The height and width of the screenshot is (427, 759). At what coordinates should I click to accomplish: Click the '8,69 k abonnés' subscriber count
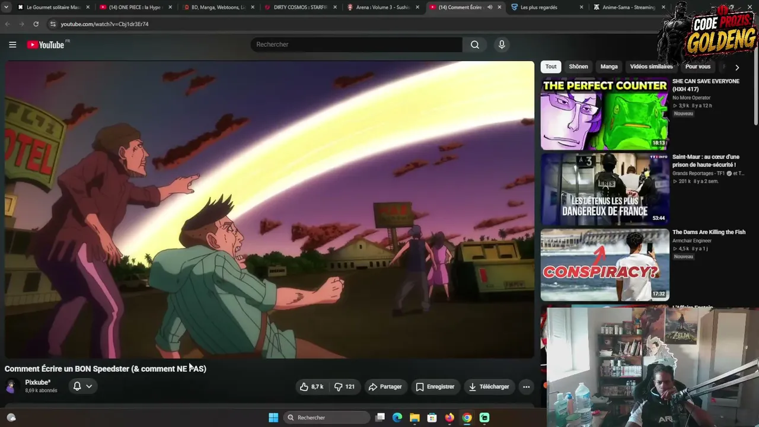(41, 391)
